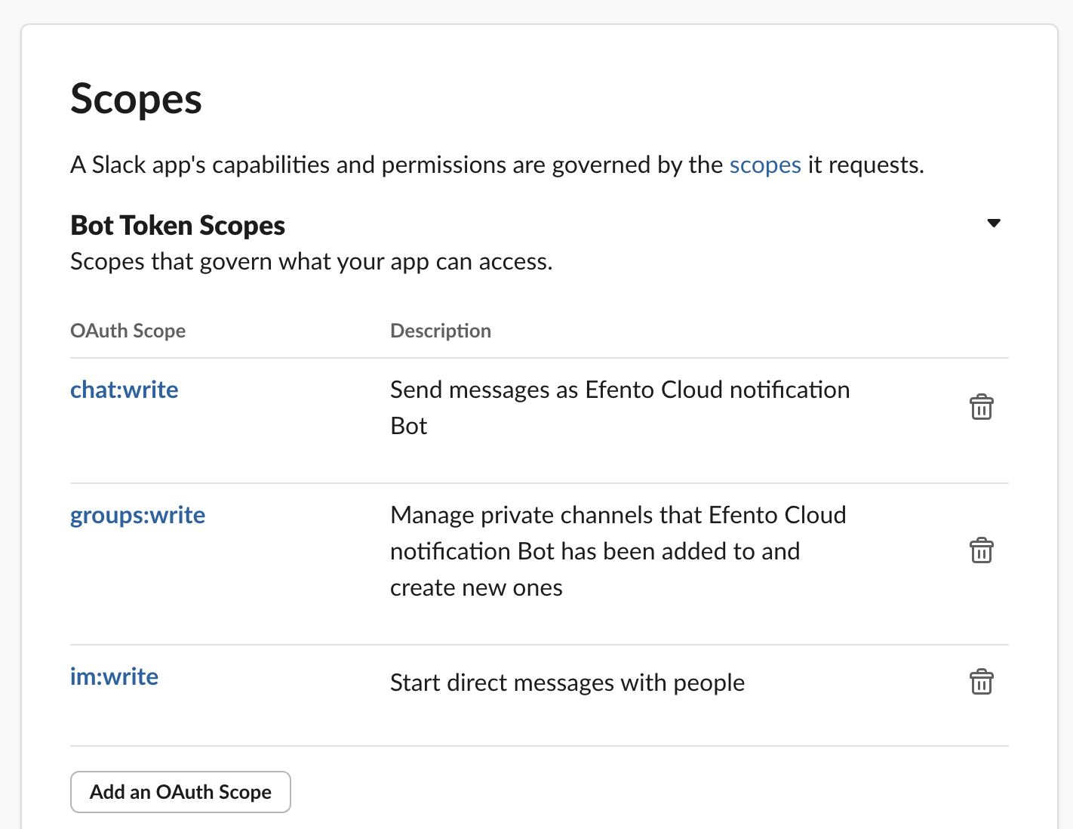Collapse the Bot Token Scopes section
The height and width of the screenshot is (829, 1073).
point(994,223)
